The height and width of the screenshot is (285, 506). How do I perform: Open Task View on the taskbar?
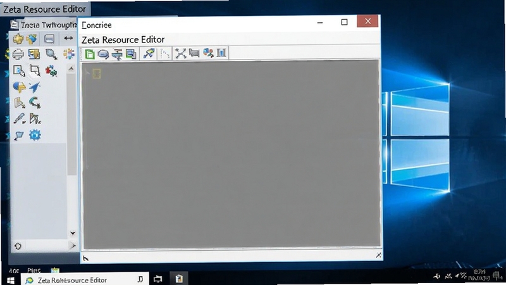(x=157, y=279)
